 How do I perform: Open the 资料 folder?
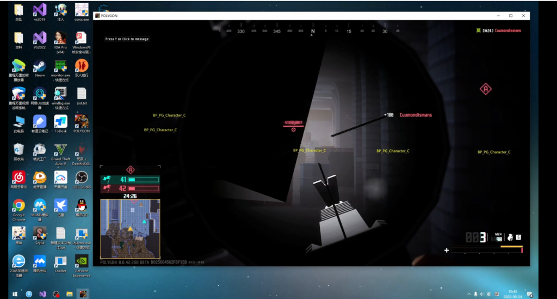tap(18, 40)
